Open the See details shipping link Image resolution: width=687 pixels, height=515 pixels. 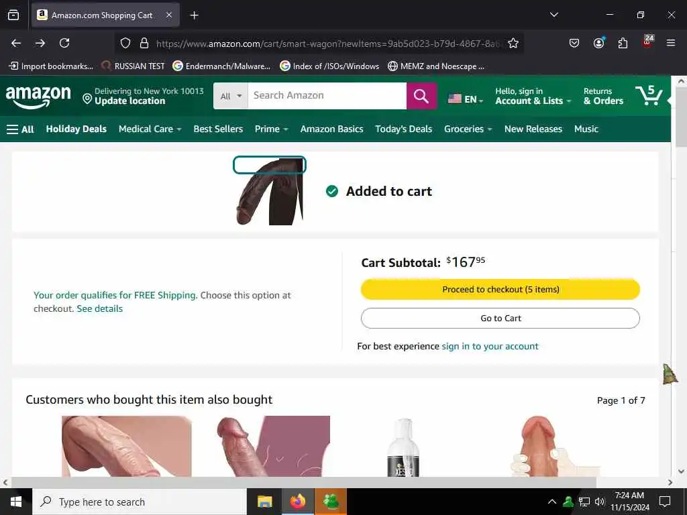100,308
